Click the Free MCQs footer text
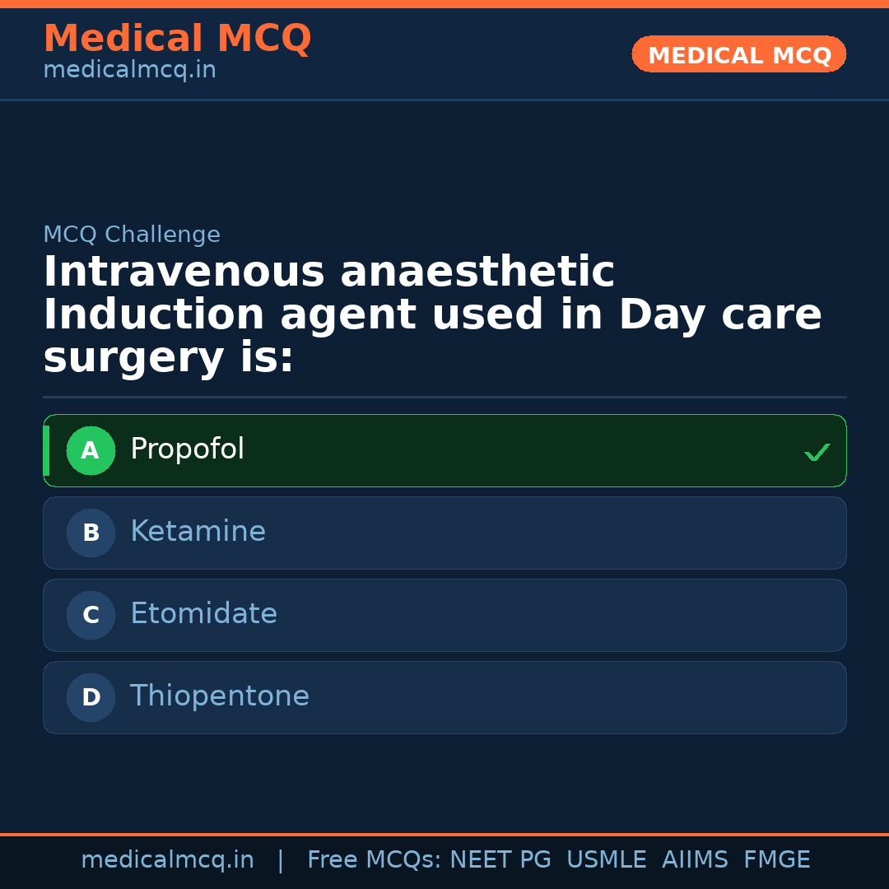The width and height of the screenshot is (889, 889). (x=373, y=860)
